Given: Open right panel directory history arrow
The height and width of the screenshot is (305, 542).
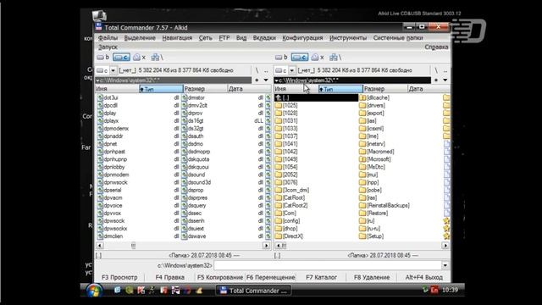Looking at the screenshot, I should tap(445, 80).
